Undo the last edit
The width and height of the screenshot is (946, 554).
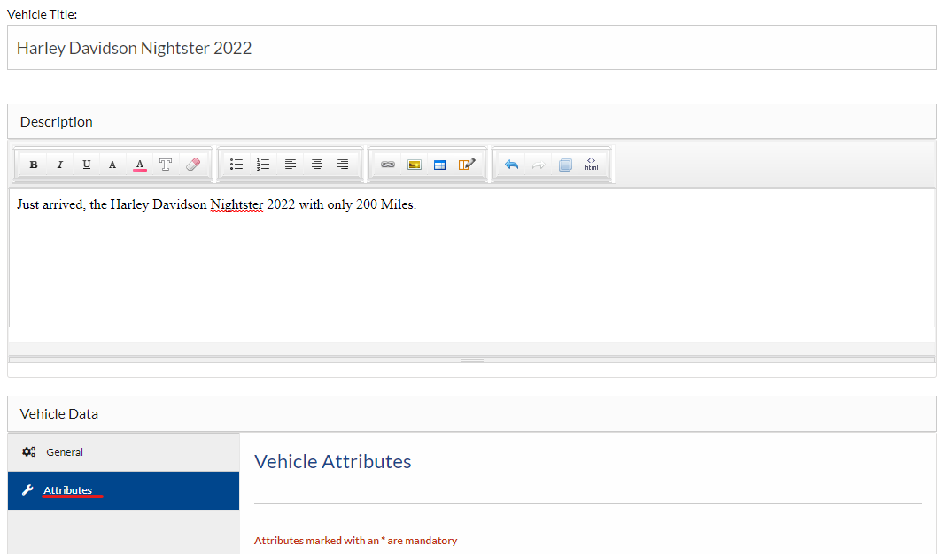(x=511, y=165)
